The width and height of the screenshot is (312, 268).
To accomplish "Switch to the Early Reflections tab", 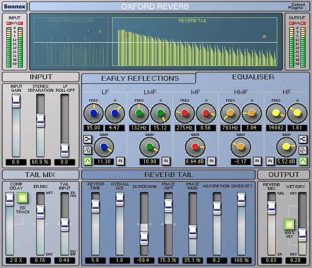I will pyautogui.click(x=139, y=78).
